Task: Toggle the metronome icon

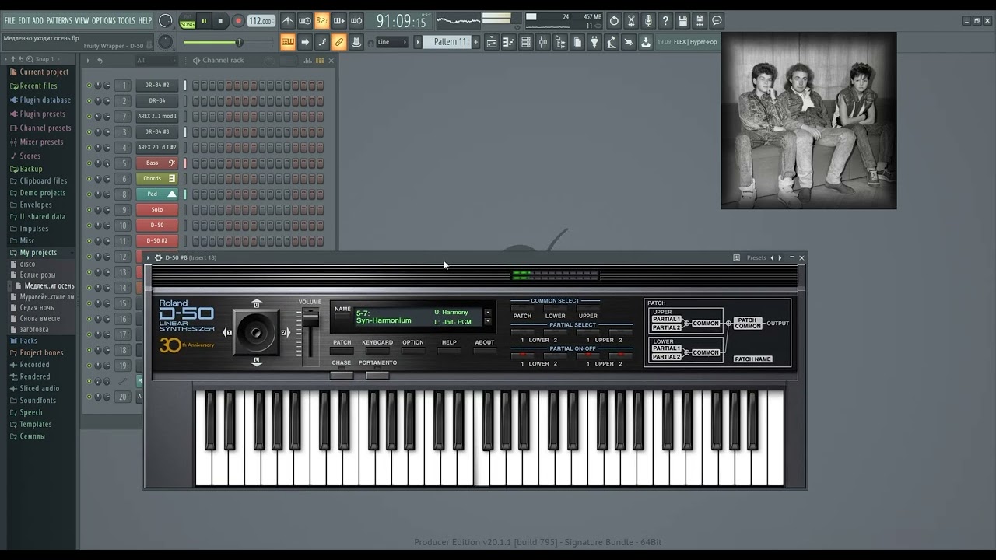Action: click(x=288, y=21)
